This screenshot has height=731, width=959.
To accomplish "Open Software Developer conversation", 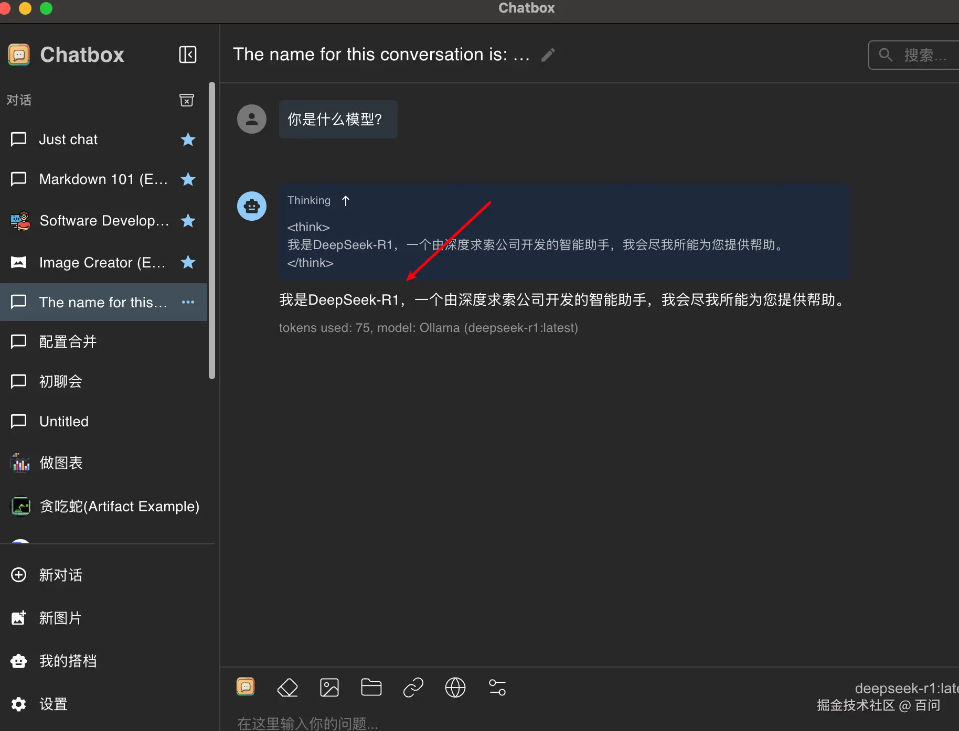I will pos(103,221).
